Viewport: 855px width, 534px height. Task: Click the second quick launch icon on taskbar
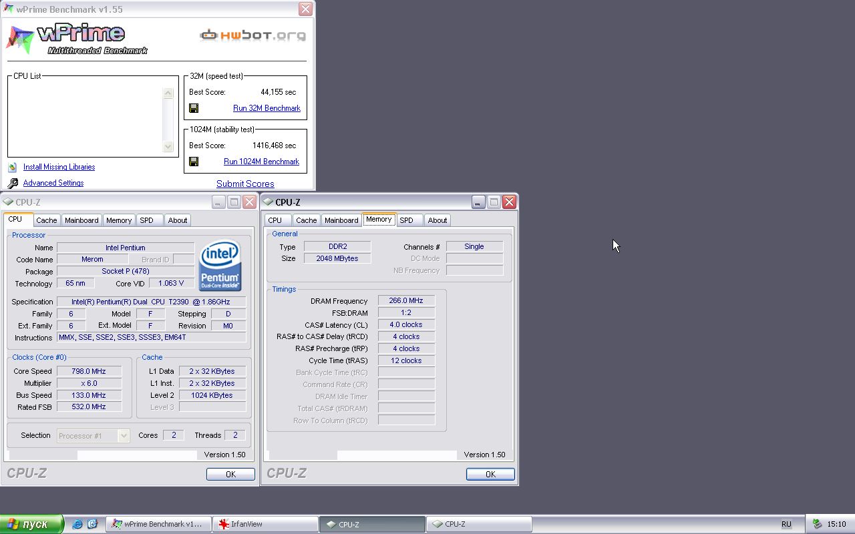tap(93, 524)
